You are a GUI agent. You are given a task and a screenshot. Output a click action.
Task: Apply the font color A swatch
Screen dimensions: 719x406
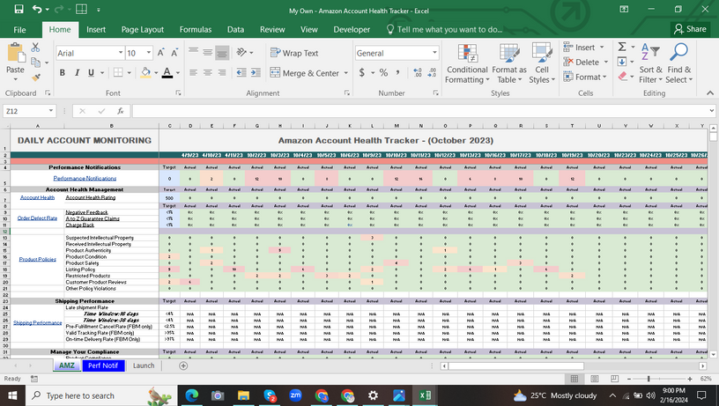click(167, 73)
